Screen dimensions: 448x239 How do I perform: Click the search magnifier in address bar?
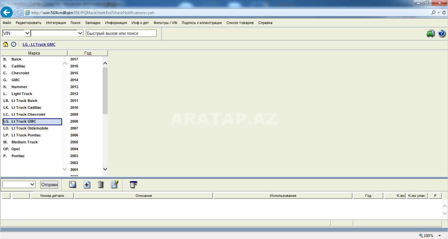434,13
